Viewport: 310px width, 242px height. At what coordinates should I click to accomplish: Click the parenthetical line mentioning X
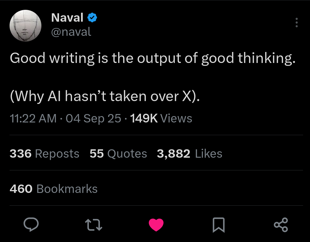[105, 96]
